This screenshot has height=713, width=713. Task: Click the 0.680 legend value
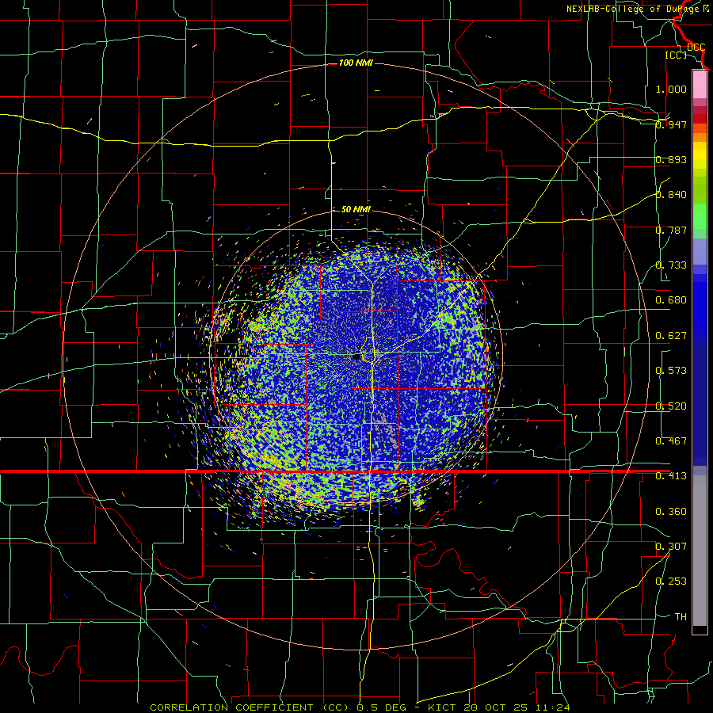click(671, 300)
